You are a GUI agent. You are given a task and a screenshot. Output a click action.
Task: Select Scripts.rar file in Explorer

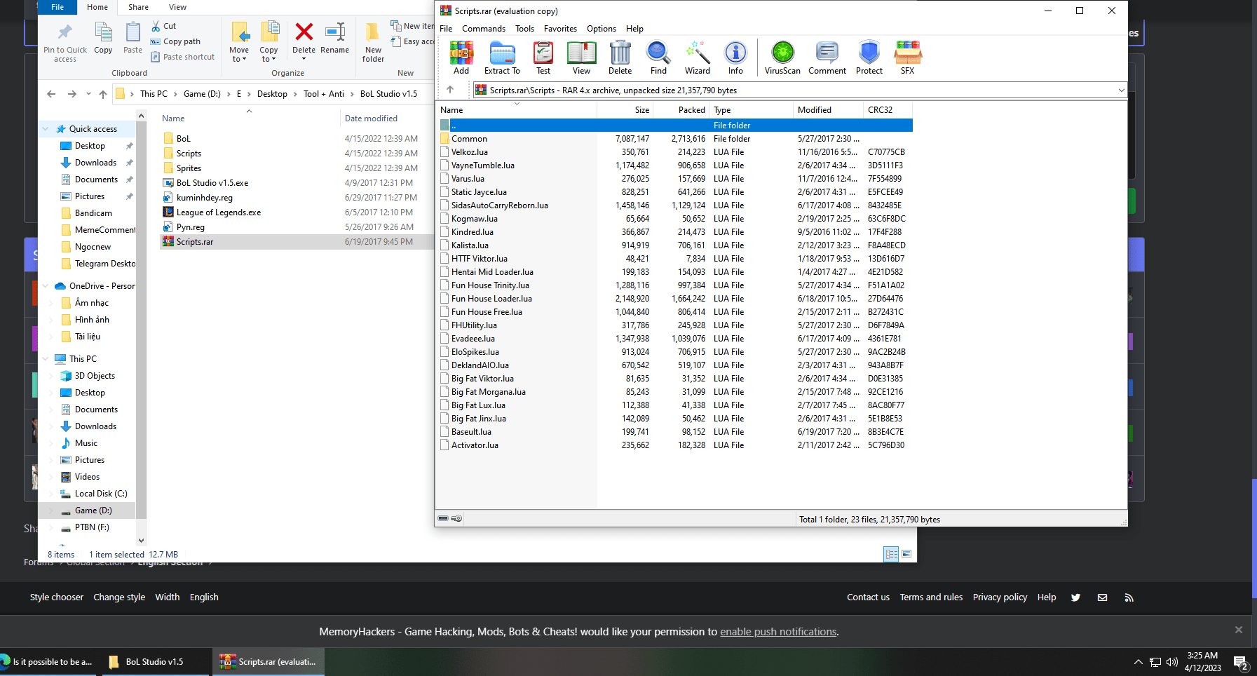297,242
